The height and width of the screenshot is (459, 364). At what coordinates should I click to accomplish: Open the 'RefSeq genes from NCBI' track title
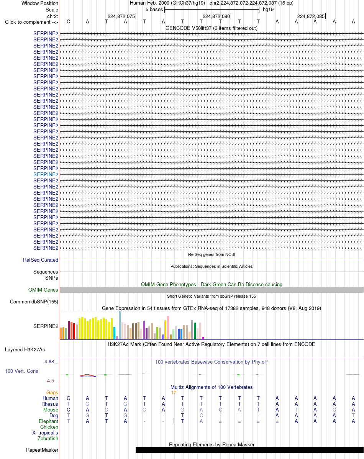pyautogui.click(x=212, y=254)
